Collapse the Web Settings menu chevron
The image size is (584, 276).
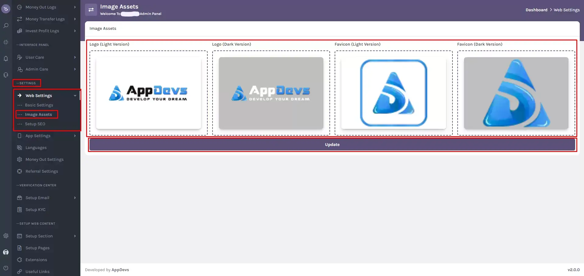[75, 95]
